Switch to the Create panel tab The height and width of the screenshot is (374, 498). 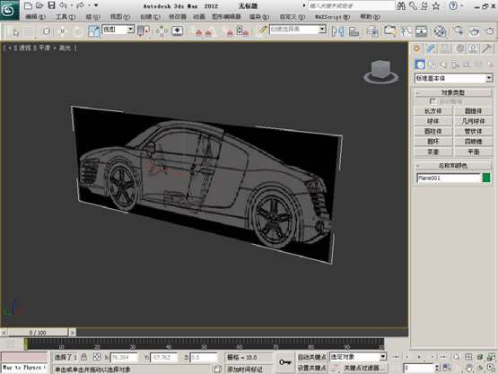pyautogui.click(x=417, y=48)
